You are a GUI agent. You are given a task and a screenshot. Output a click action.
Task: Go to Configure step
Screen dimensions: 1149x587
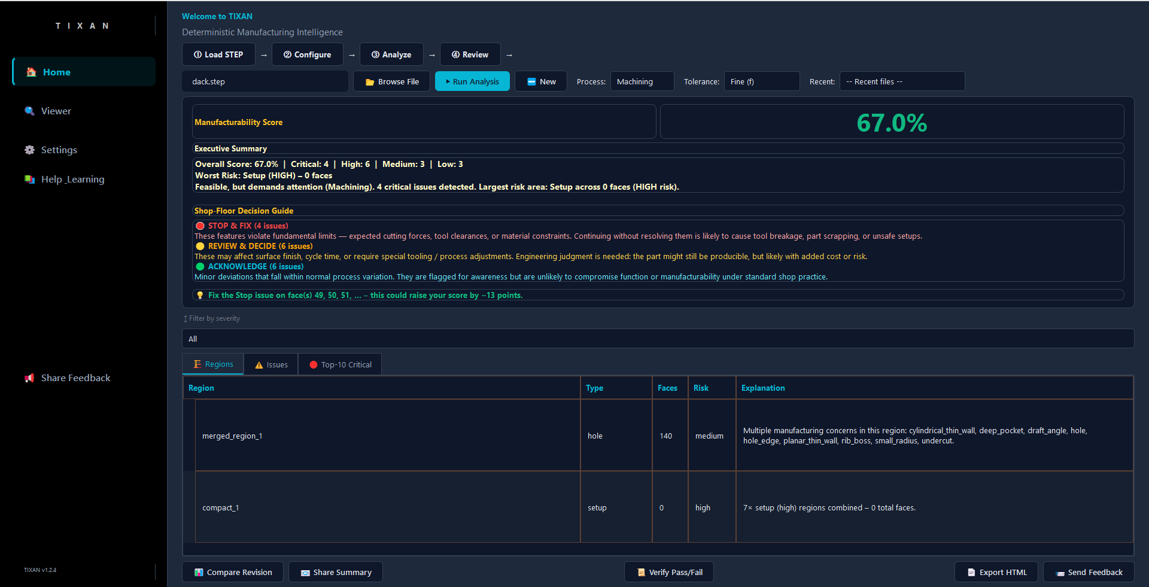coord(308,54)
